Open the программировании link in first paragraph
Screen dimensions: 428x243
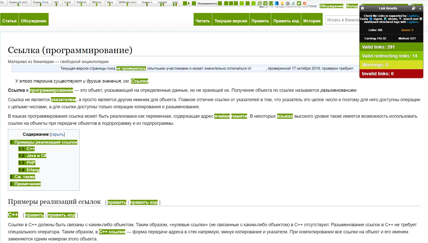(x=51, y=90)
